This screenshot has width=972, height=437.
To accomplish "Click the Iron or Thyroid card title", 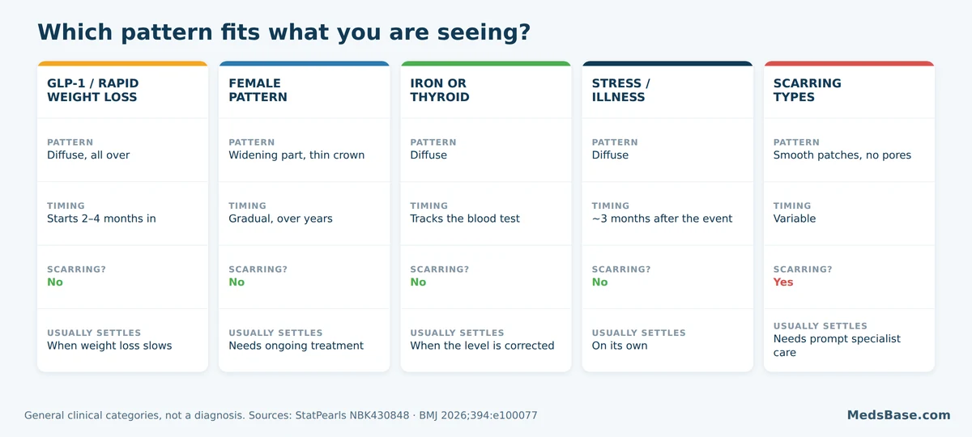I will 440,90.
